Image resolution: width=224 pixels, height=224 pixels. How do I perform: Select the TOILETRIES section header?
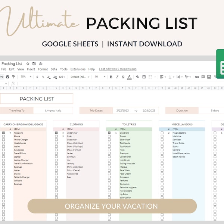[x=129, y=124]
